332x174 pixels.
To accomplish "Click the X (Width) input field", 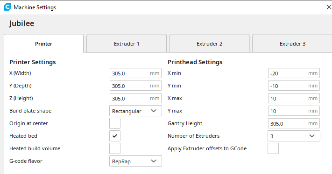I will pyautogui.click(x=135, y=73).
